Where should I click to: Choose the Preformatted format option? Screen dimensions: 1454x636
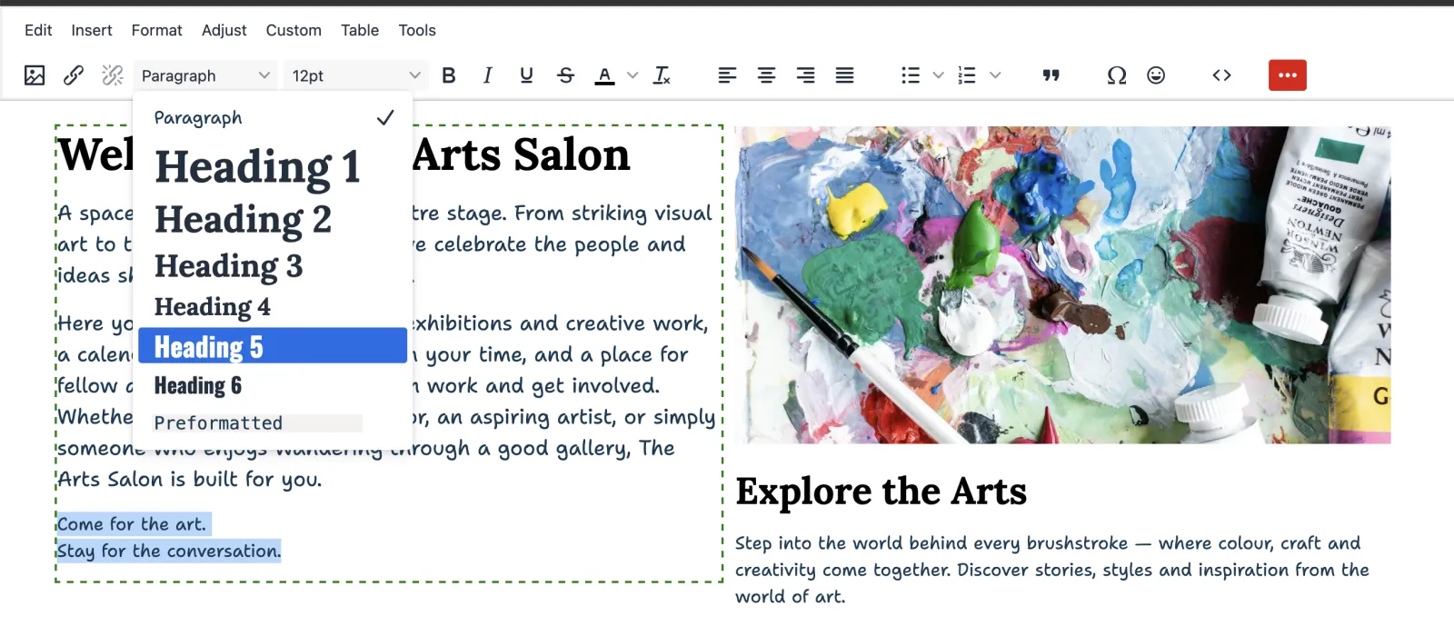click(273, 422)
